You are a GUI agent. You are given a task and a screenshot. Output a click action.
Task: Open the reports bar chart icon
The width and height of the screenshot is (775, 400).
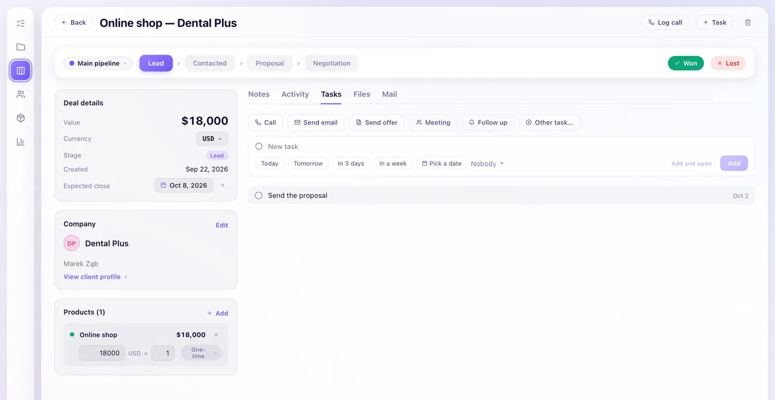coord(21,141)
